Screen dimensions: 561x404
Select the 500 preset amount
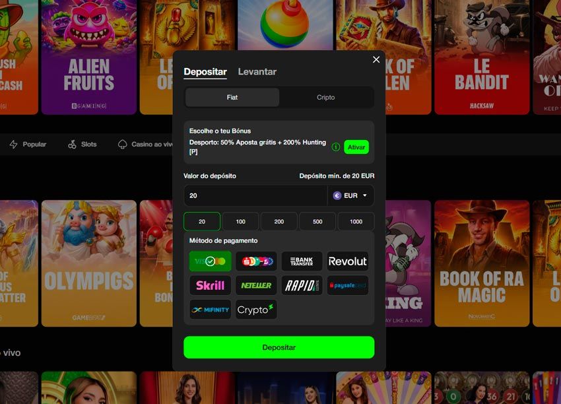click(317, 222)
